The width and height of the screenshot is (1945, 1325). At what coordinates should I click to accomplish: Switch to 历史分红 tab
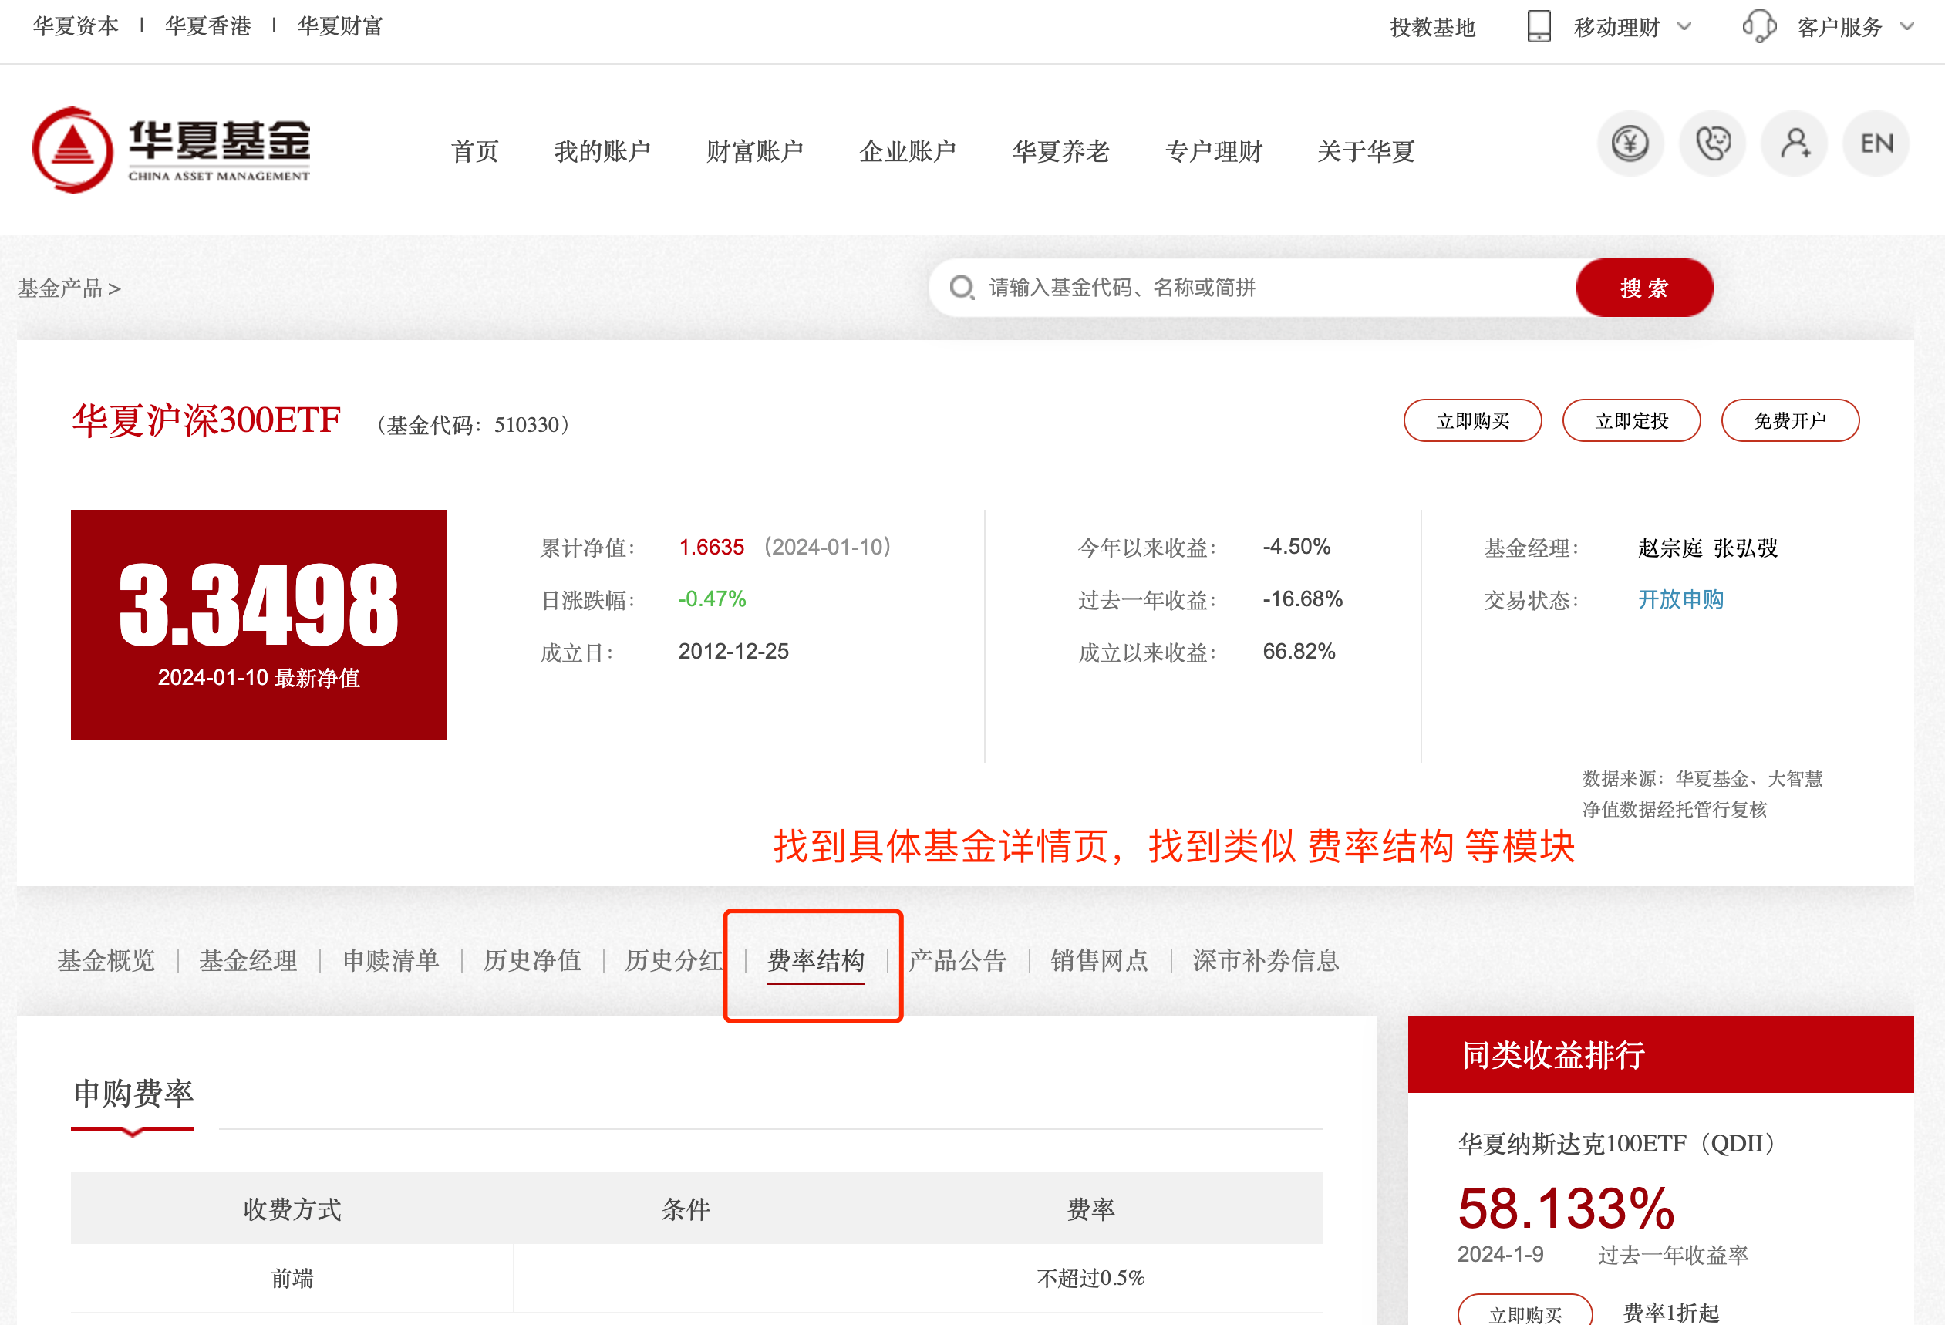[x=674, y=960]
